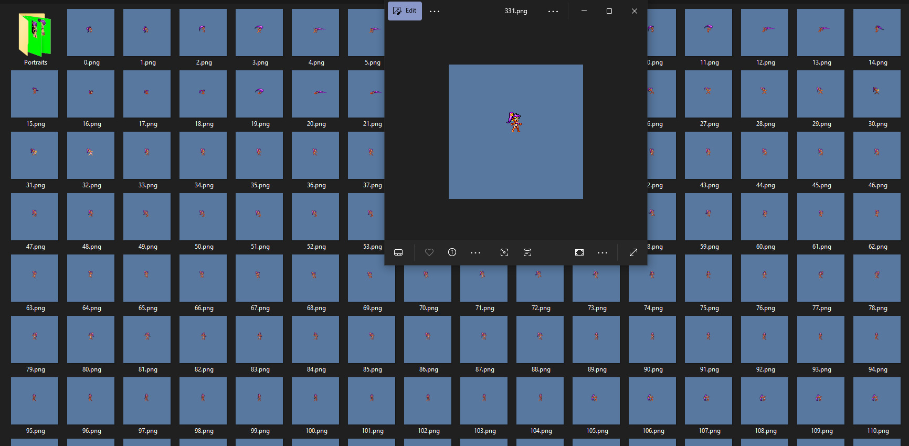The width and height of the screenshot is (909, 446).
Task: Select thumbnail 100.png
Action: [x=315, y=401]
